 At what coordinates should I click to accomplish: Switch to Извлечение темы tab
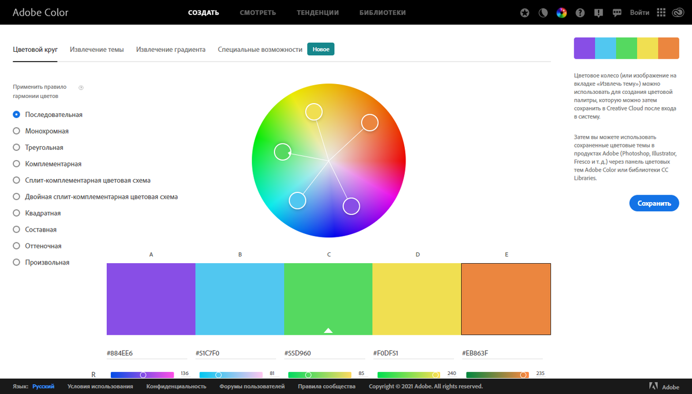coord(97,50)
